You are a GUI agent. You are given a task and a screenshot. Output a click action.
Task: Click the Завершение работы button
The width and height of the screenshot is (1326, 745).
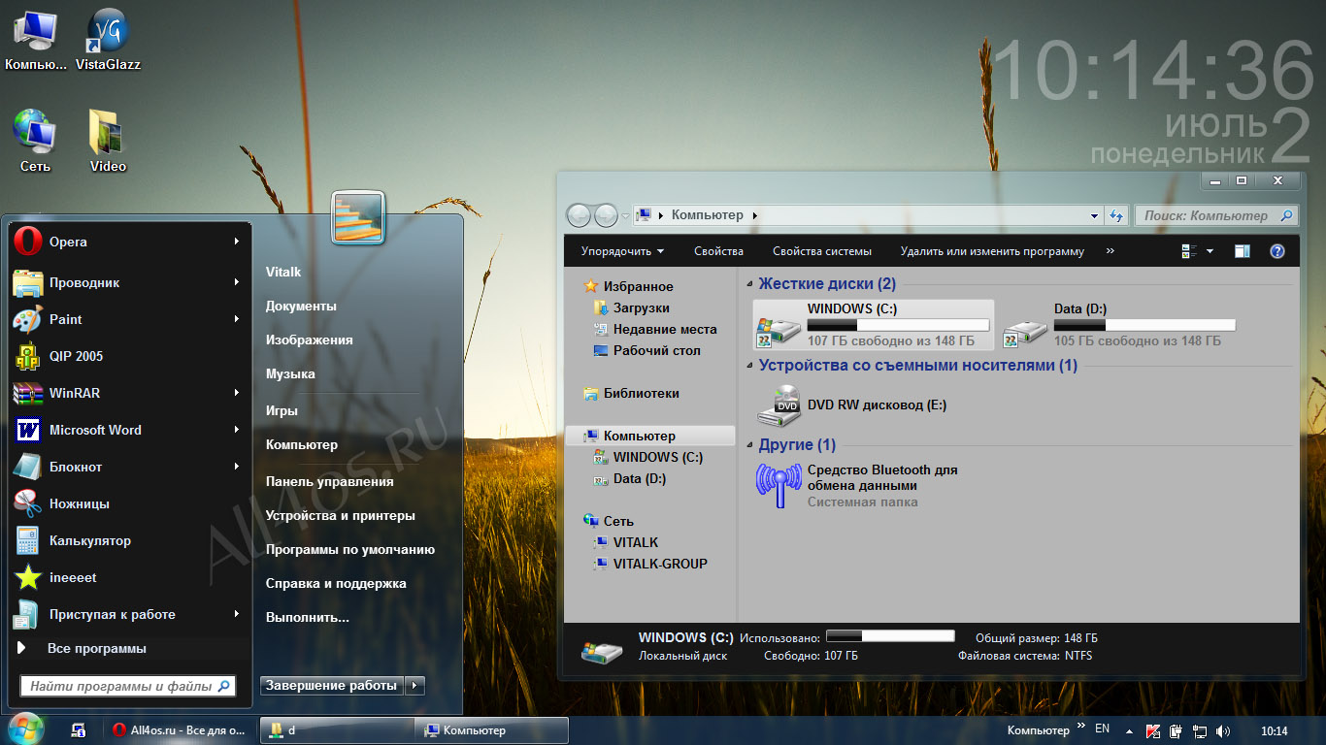(x=332, y=686)
